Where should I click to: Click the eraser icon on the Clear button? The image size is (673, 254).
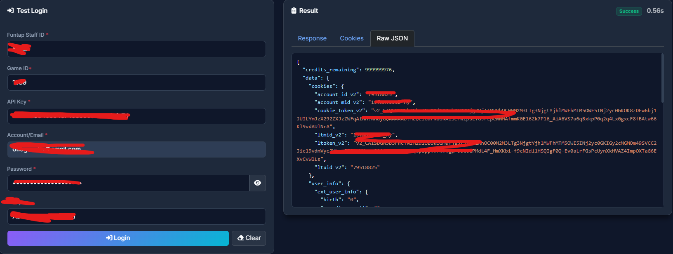coord(240,238)
